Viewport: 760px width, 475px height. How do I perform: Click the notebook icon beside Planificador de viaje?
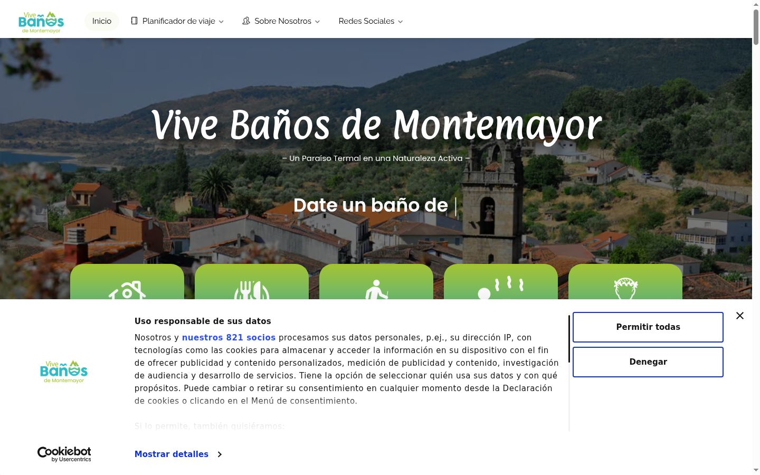click(x=134, y=21)
